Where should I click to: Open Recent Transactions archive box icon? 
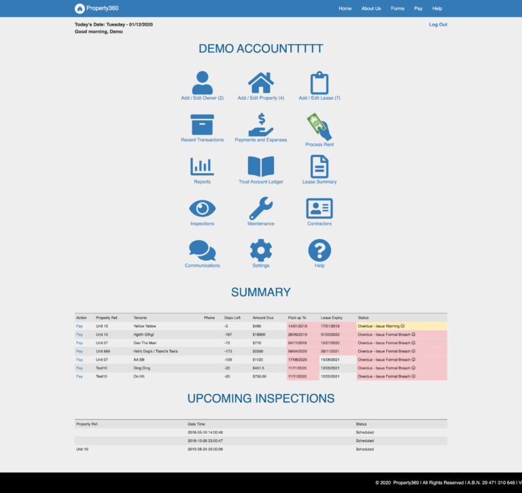[x=202, y=124]
